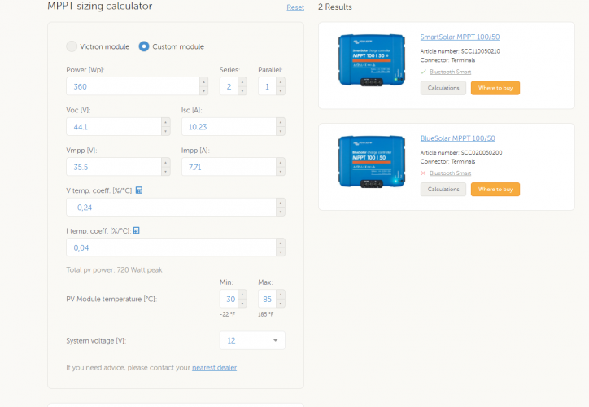Image resolution: width=589 pixels, height=407 pixels.
Task: Focus the Voc [V] input field
Action: click(x=114, y=127)
